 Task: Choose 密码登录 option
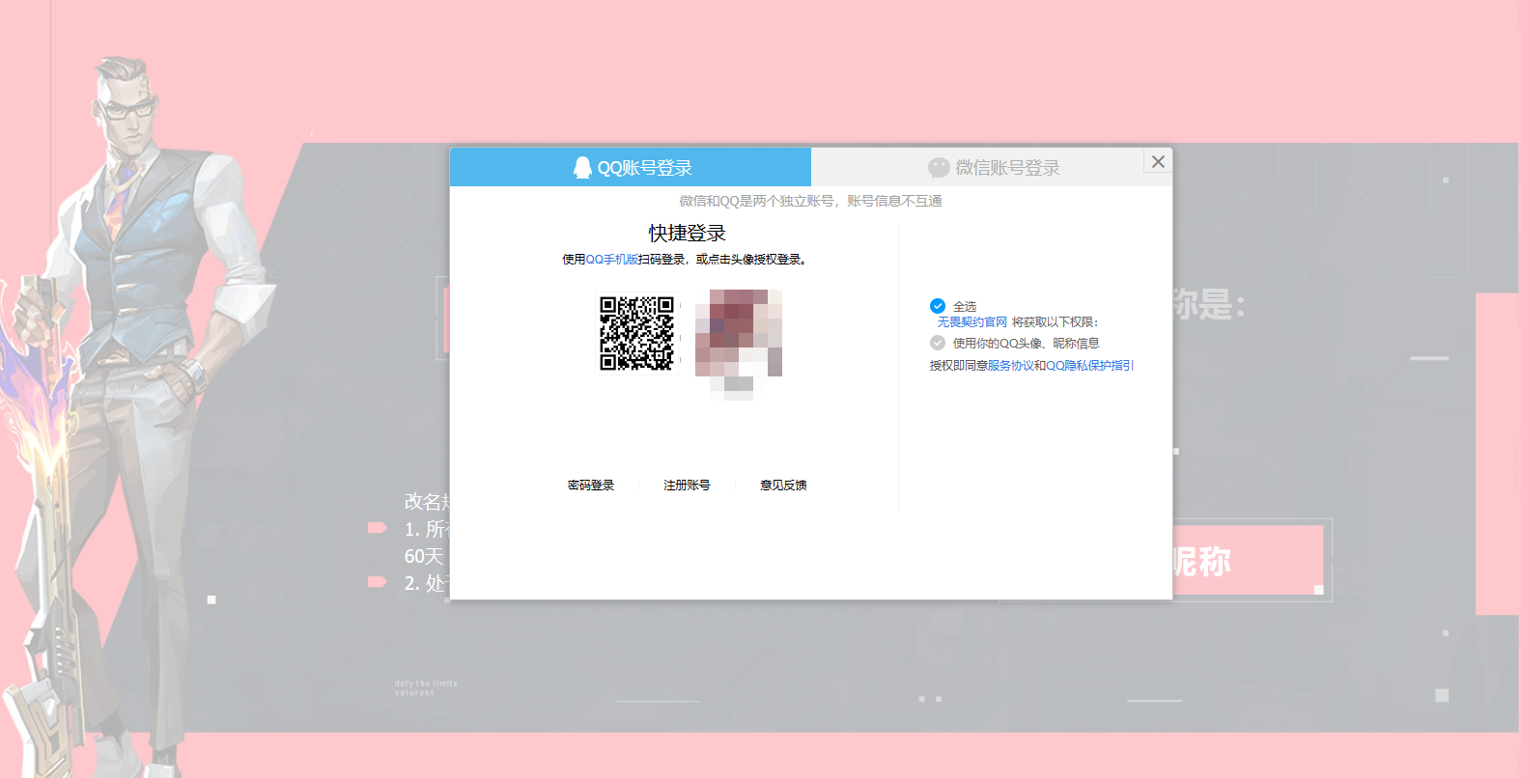591,486
